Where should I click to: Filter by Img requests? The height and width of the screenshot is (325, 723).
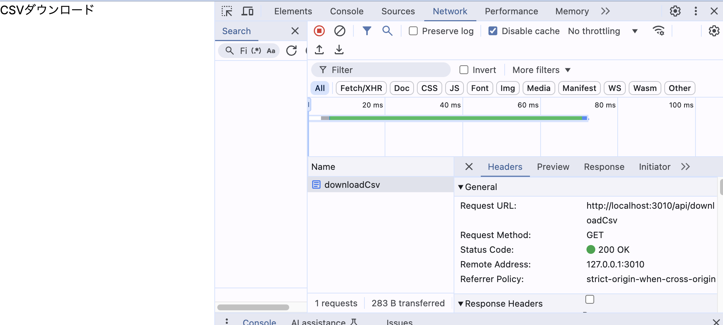coord(508,88)
